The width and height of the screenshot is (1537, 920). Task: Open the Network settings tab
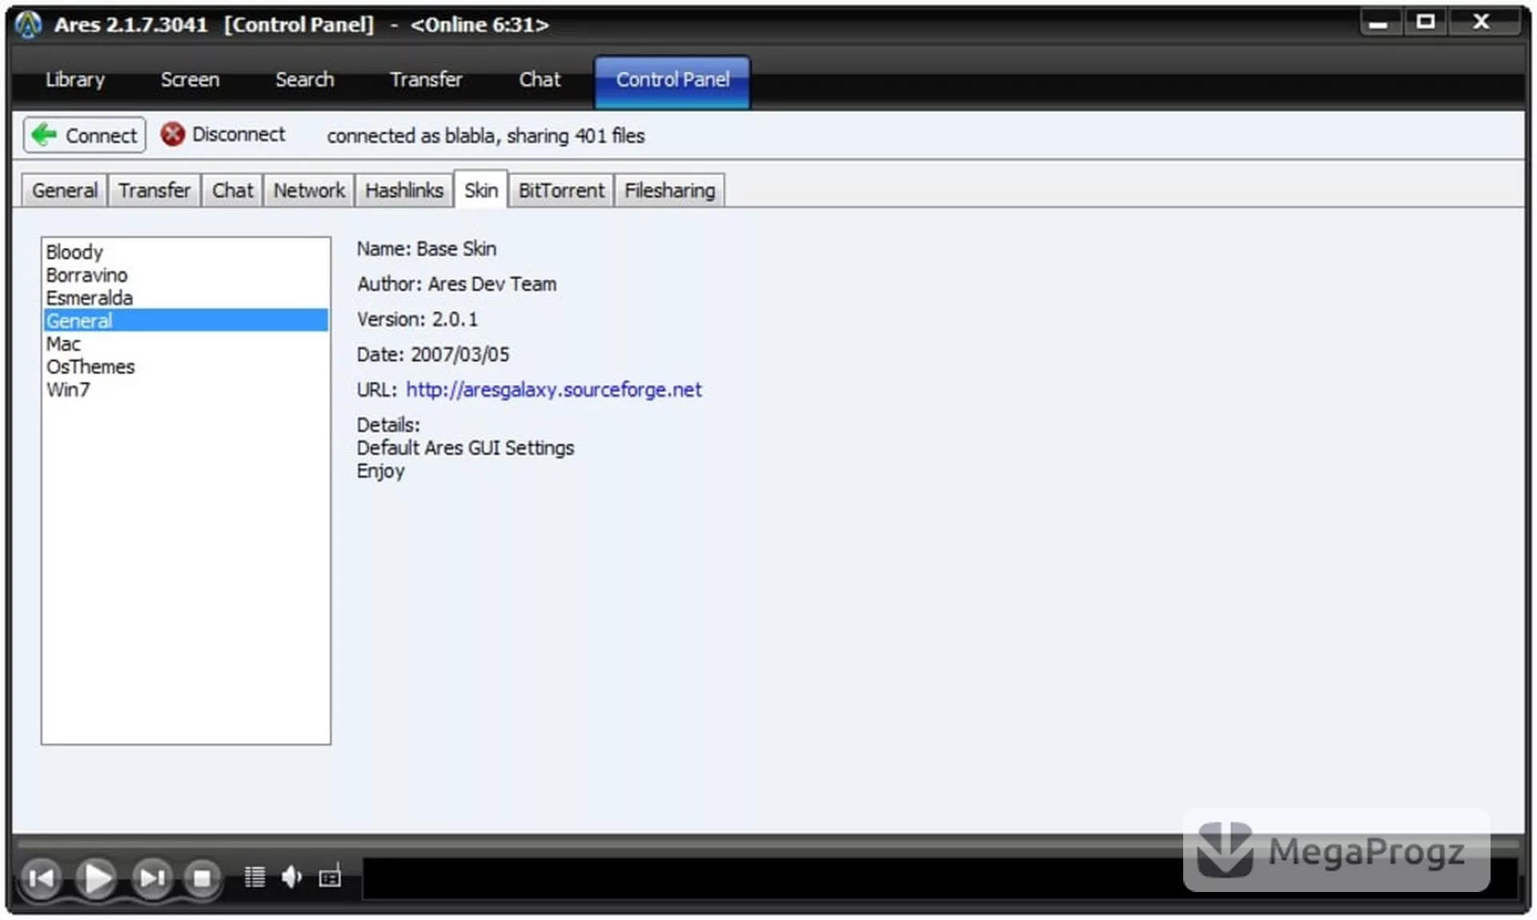309,190
